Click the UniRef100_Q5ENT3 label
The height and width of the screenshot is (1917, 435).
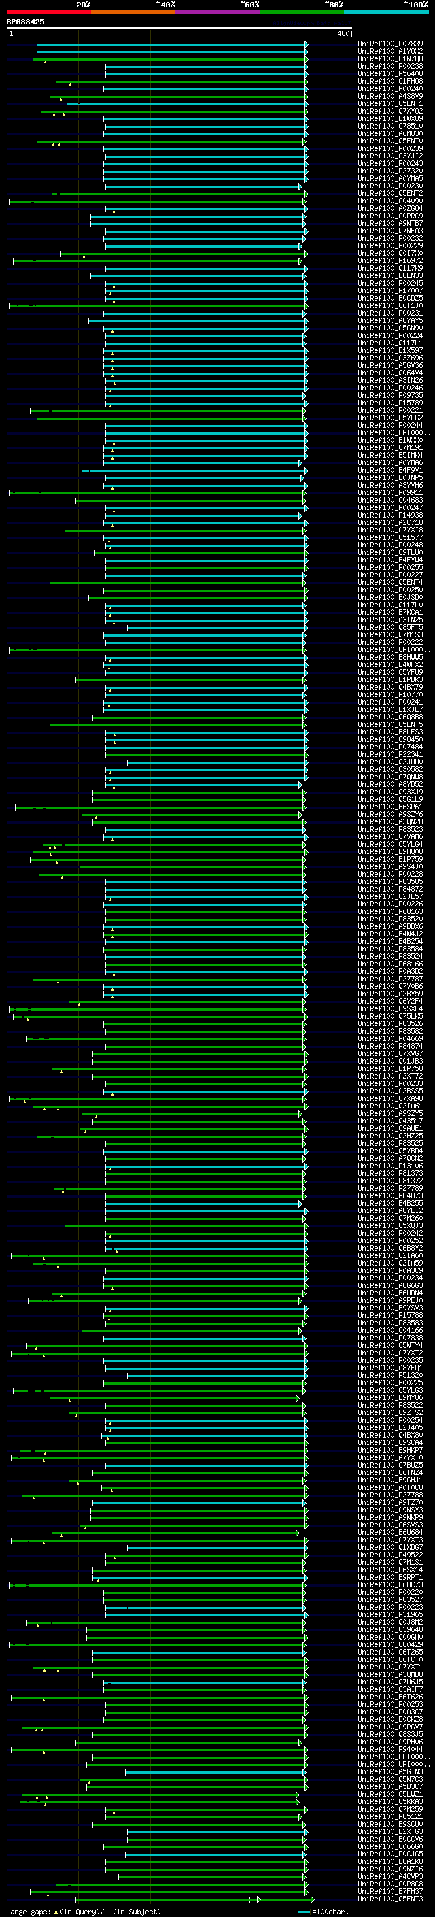pyautogui.click(x=389, y=1899)
